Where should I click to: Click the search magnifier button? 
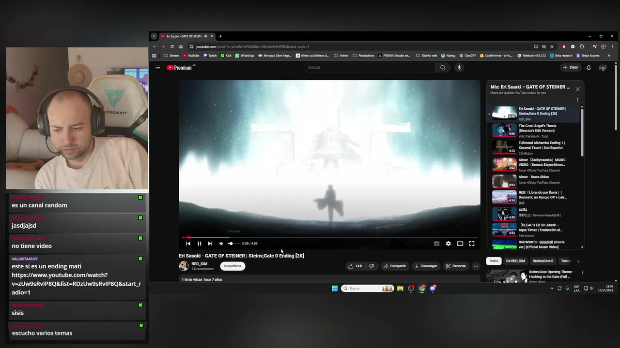tap(442, 68)
